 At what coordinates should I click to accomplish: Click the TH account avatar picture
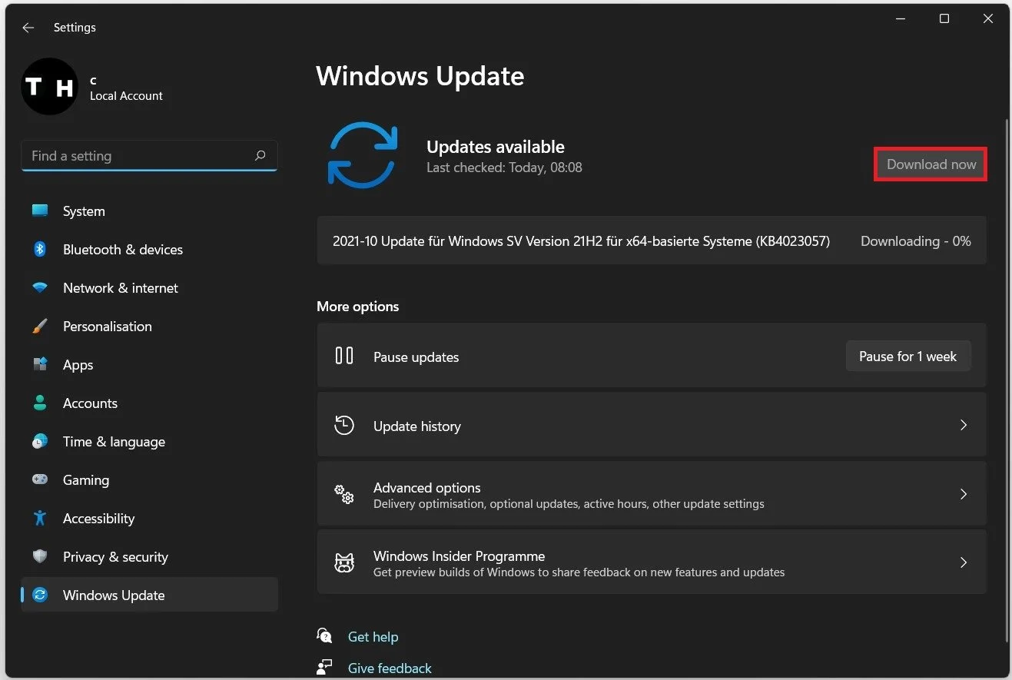(50, 87)
